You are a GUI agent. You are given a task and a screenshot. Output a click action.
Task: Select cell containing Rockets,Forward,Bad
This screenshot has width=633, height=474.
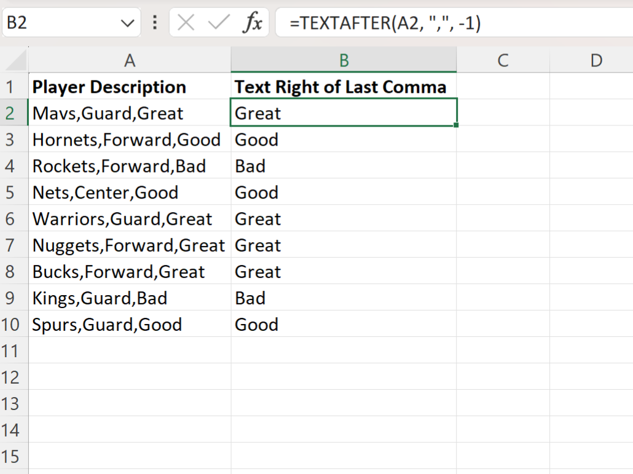coord(130,165)
